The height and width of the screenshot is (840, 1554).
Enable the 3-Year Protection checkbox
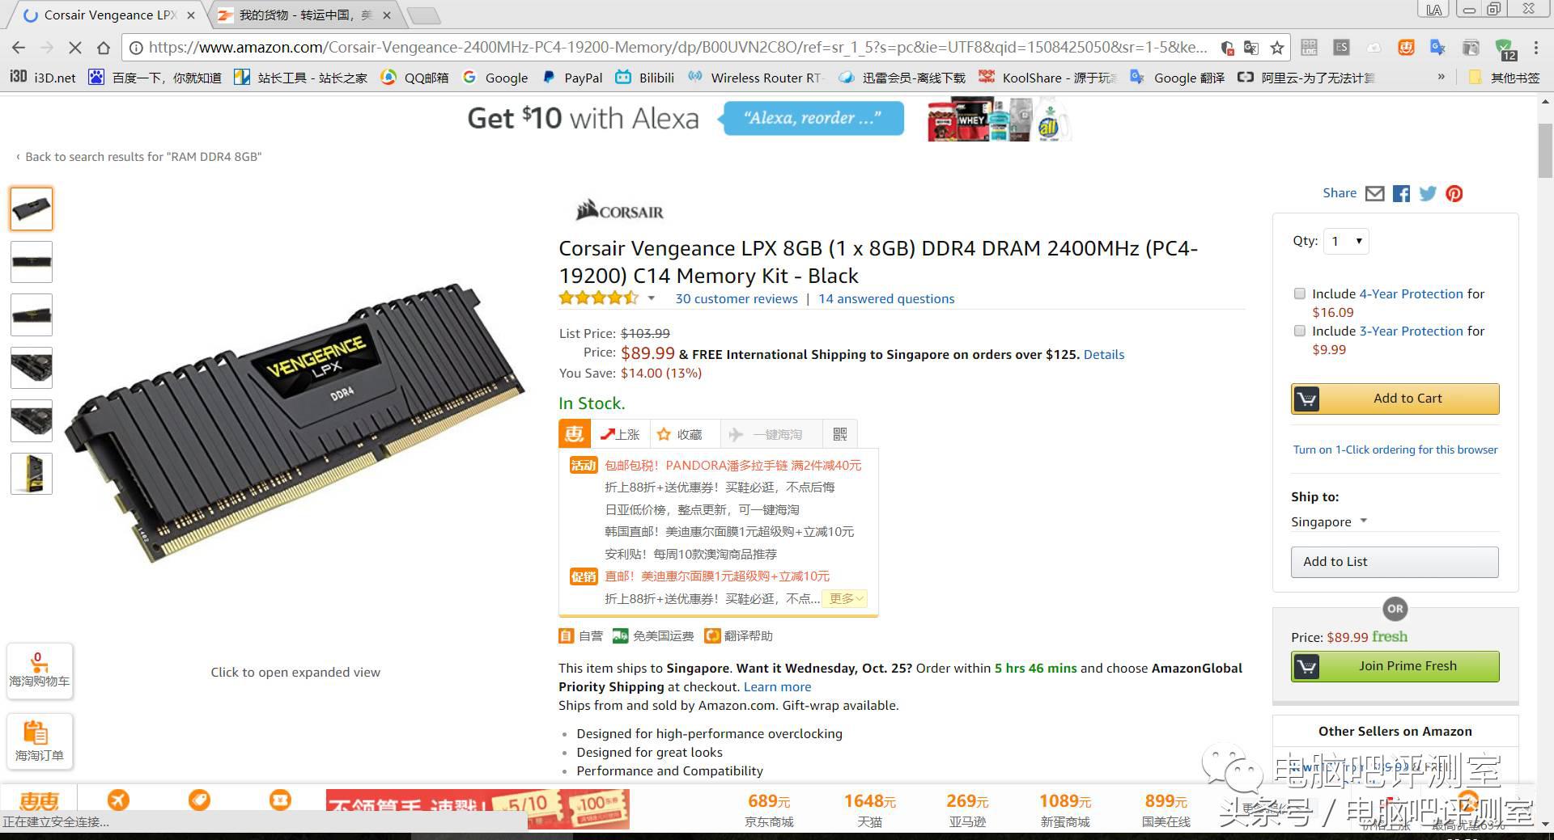point(1300,331)
